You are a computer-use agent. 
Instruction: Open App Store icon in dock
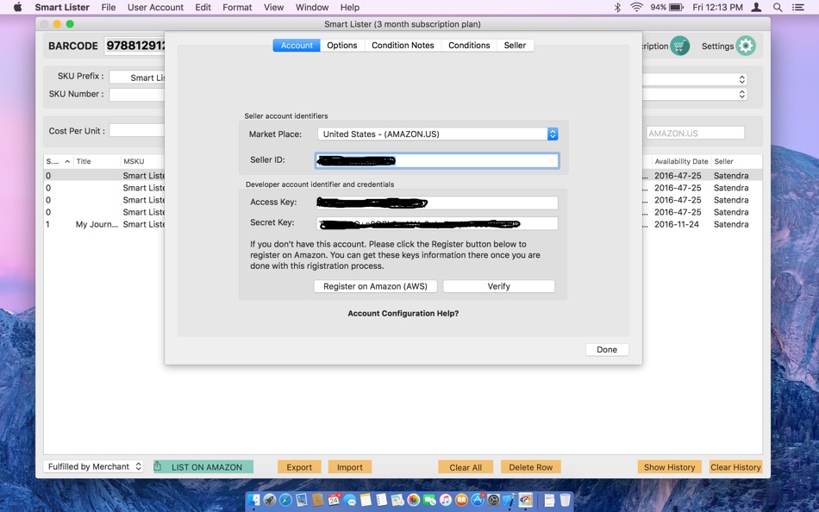point(478,500)
